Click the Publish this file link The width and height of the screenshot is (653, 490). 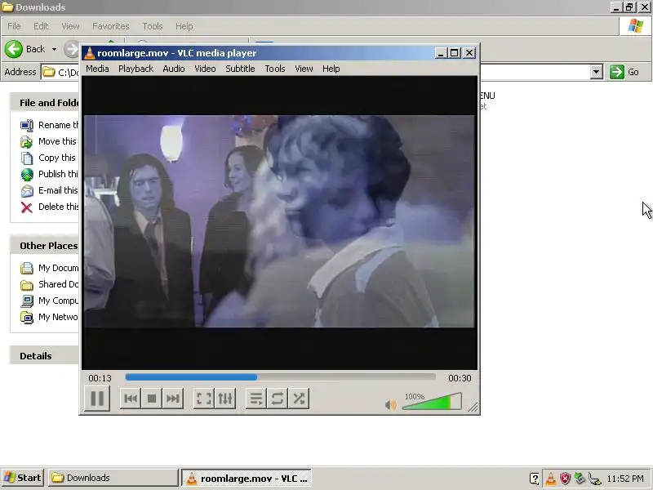58,174
